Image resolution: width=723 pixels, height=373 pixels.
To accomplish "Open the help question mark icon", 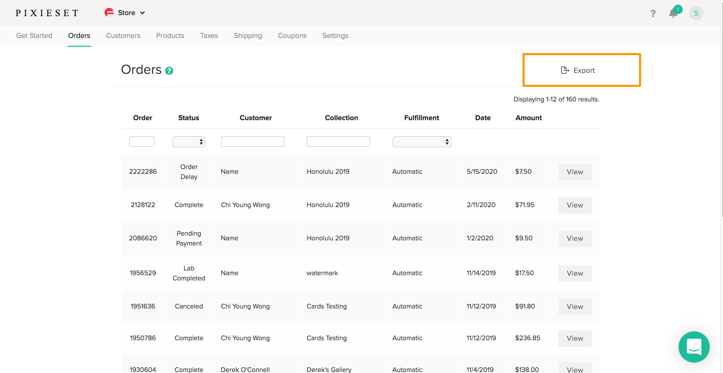I will pyautogui.click(x=653, y=13).
